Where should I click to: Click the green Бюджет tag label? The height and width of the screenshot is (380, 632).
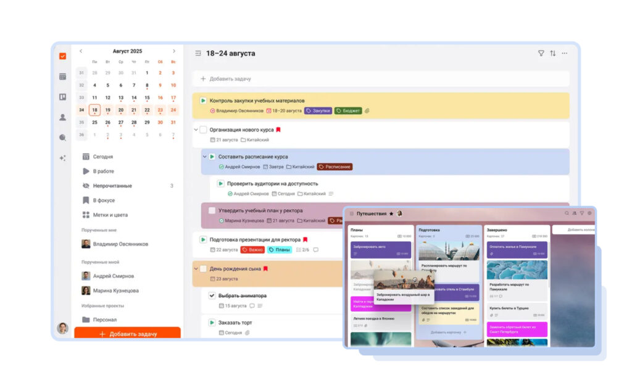click(x=348, y=111)
